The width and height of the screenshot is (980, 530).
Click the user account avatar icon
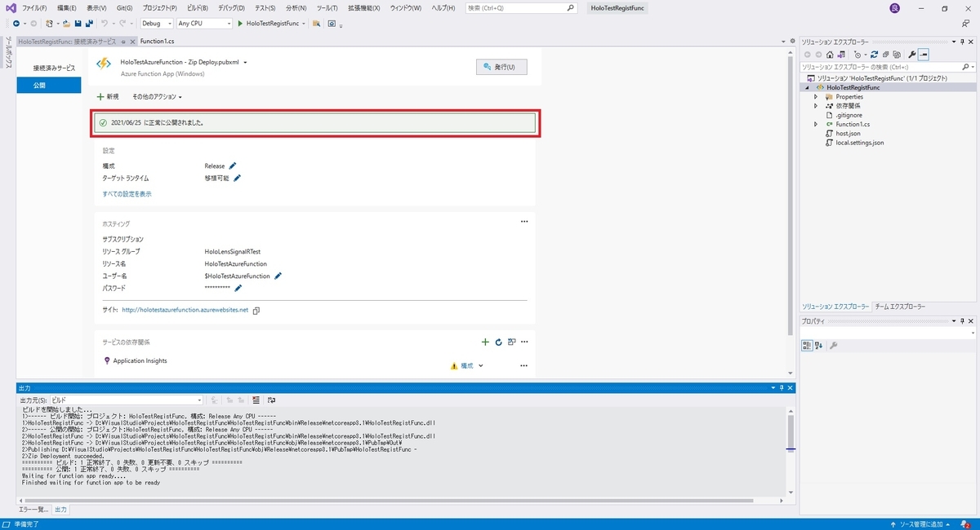coord(894,8)
